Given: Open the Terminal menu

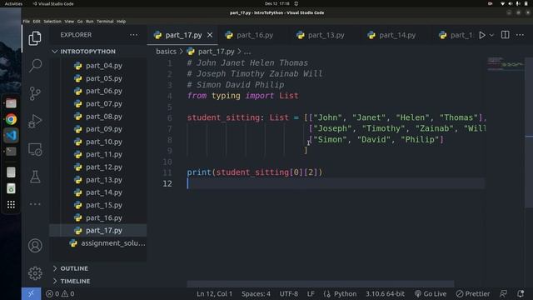Looking at the screenshot, I should [x=105, y=22].
